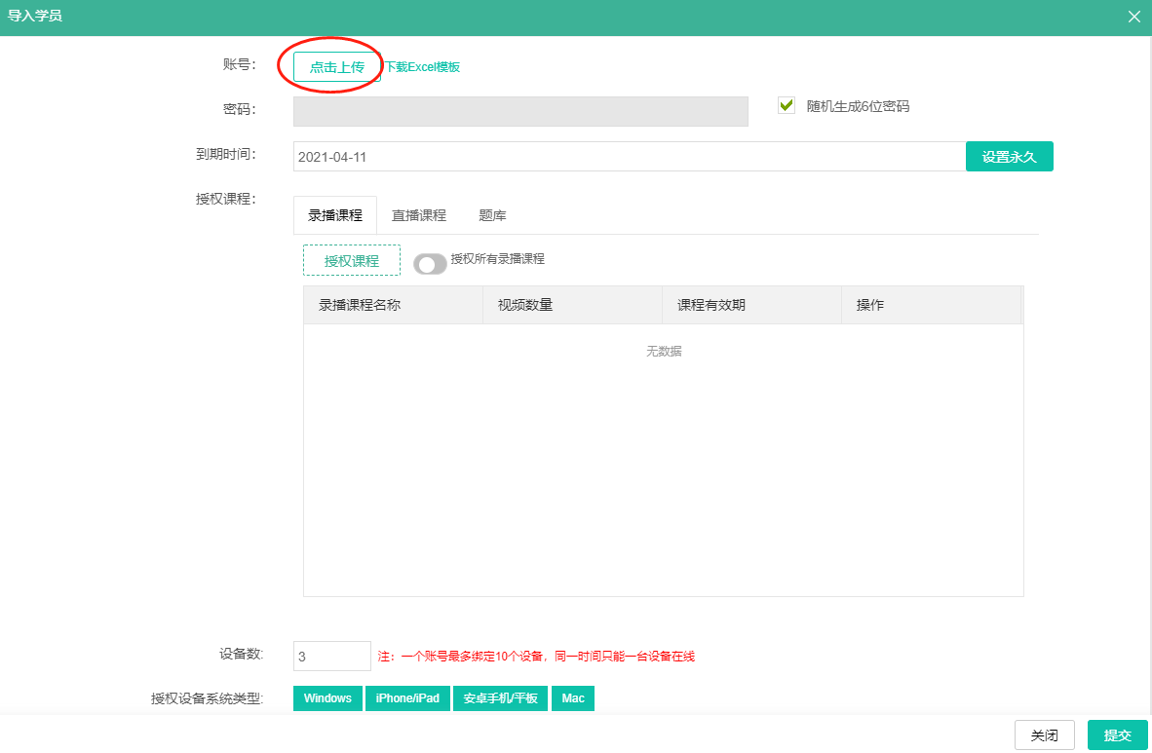
Task: Enable the 授权所有录播课程 toggle switch
Action: [x=430, y=264]
